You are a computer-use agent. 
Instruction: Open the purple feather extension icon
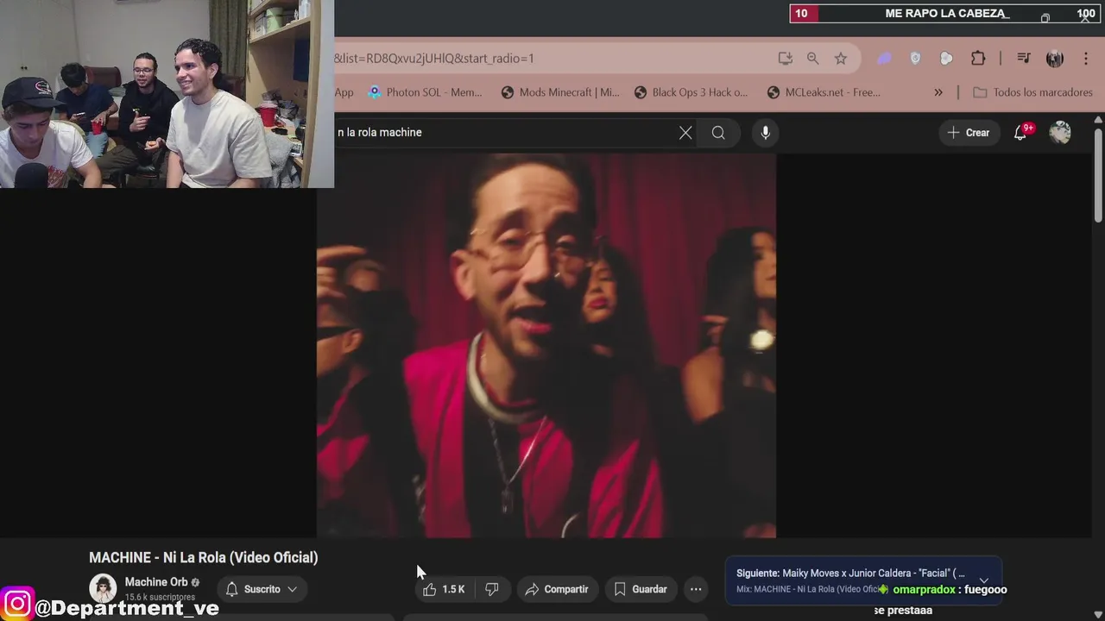pyautogui.click(x=884, y=59)
